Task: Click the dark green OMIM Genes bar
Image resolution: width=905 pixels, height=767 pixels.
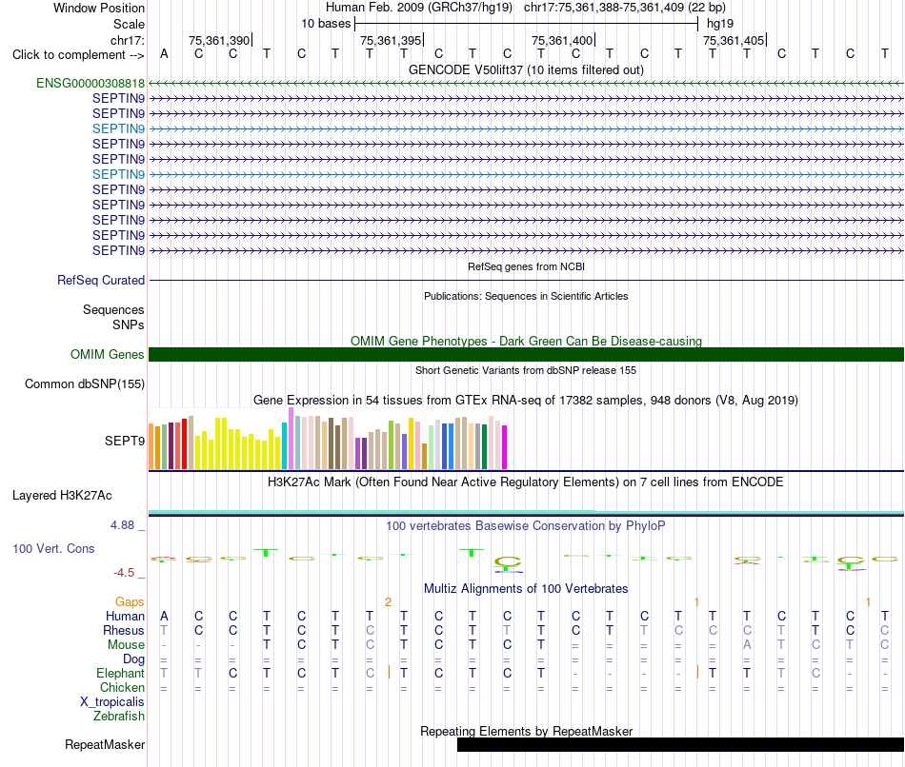Action: coord(526,355)
